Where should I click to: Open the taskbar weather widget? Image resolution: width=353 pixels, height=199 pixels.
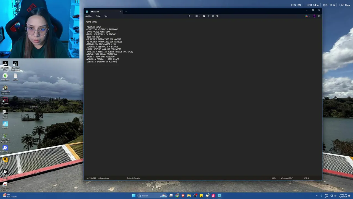point(10,196)
